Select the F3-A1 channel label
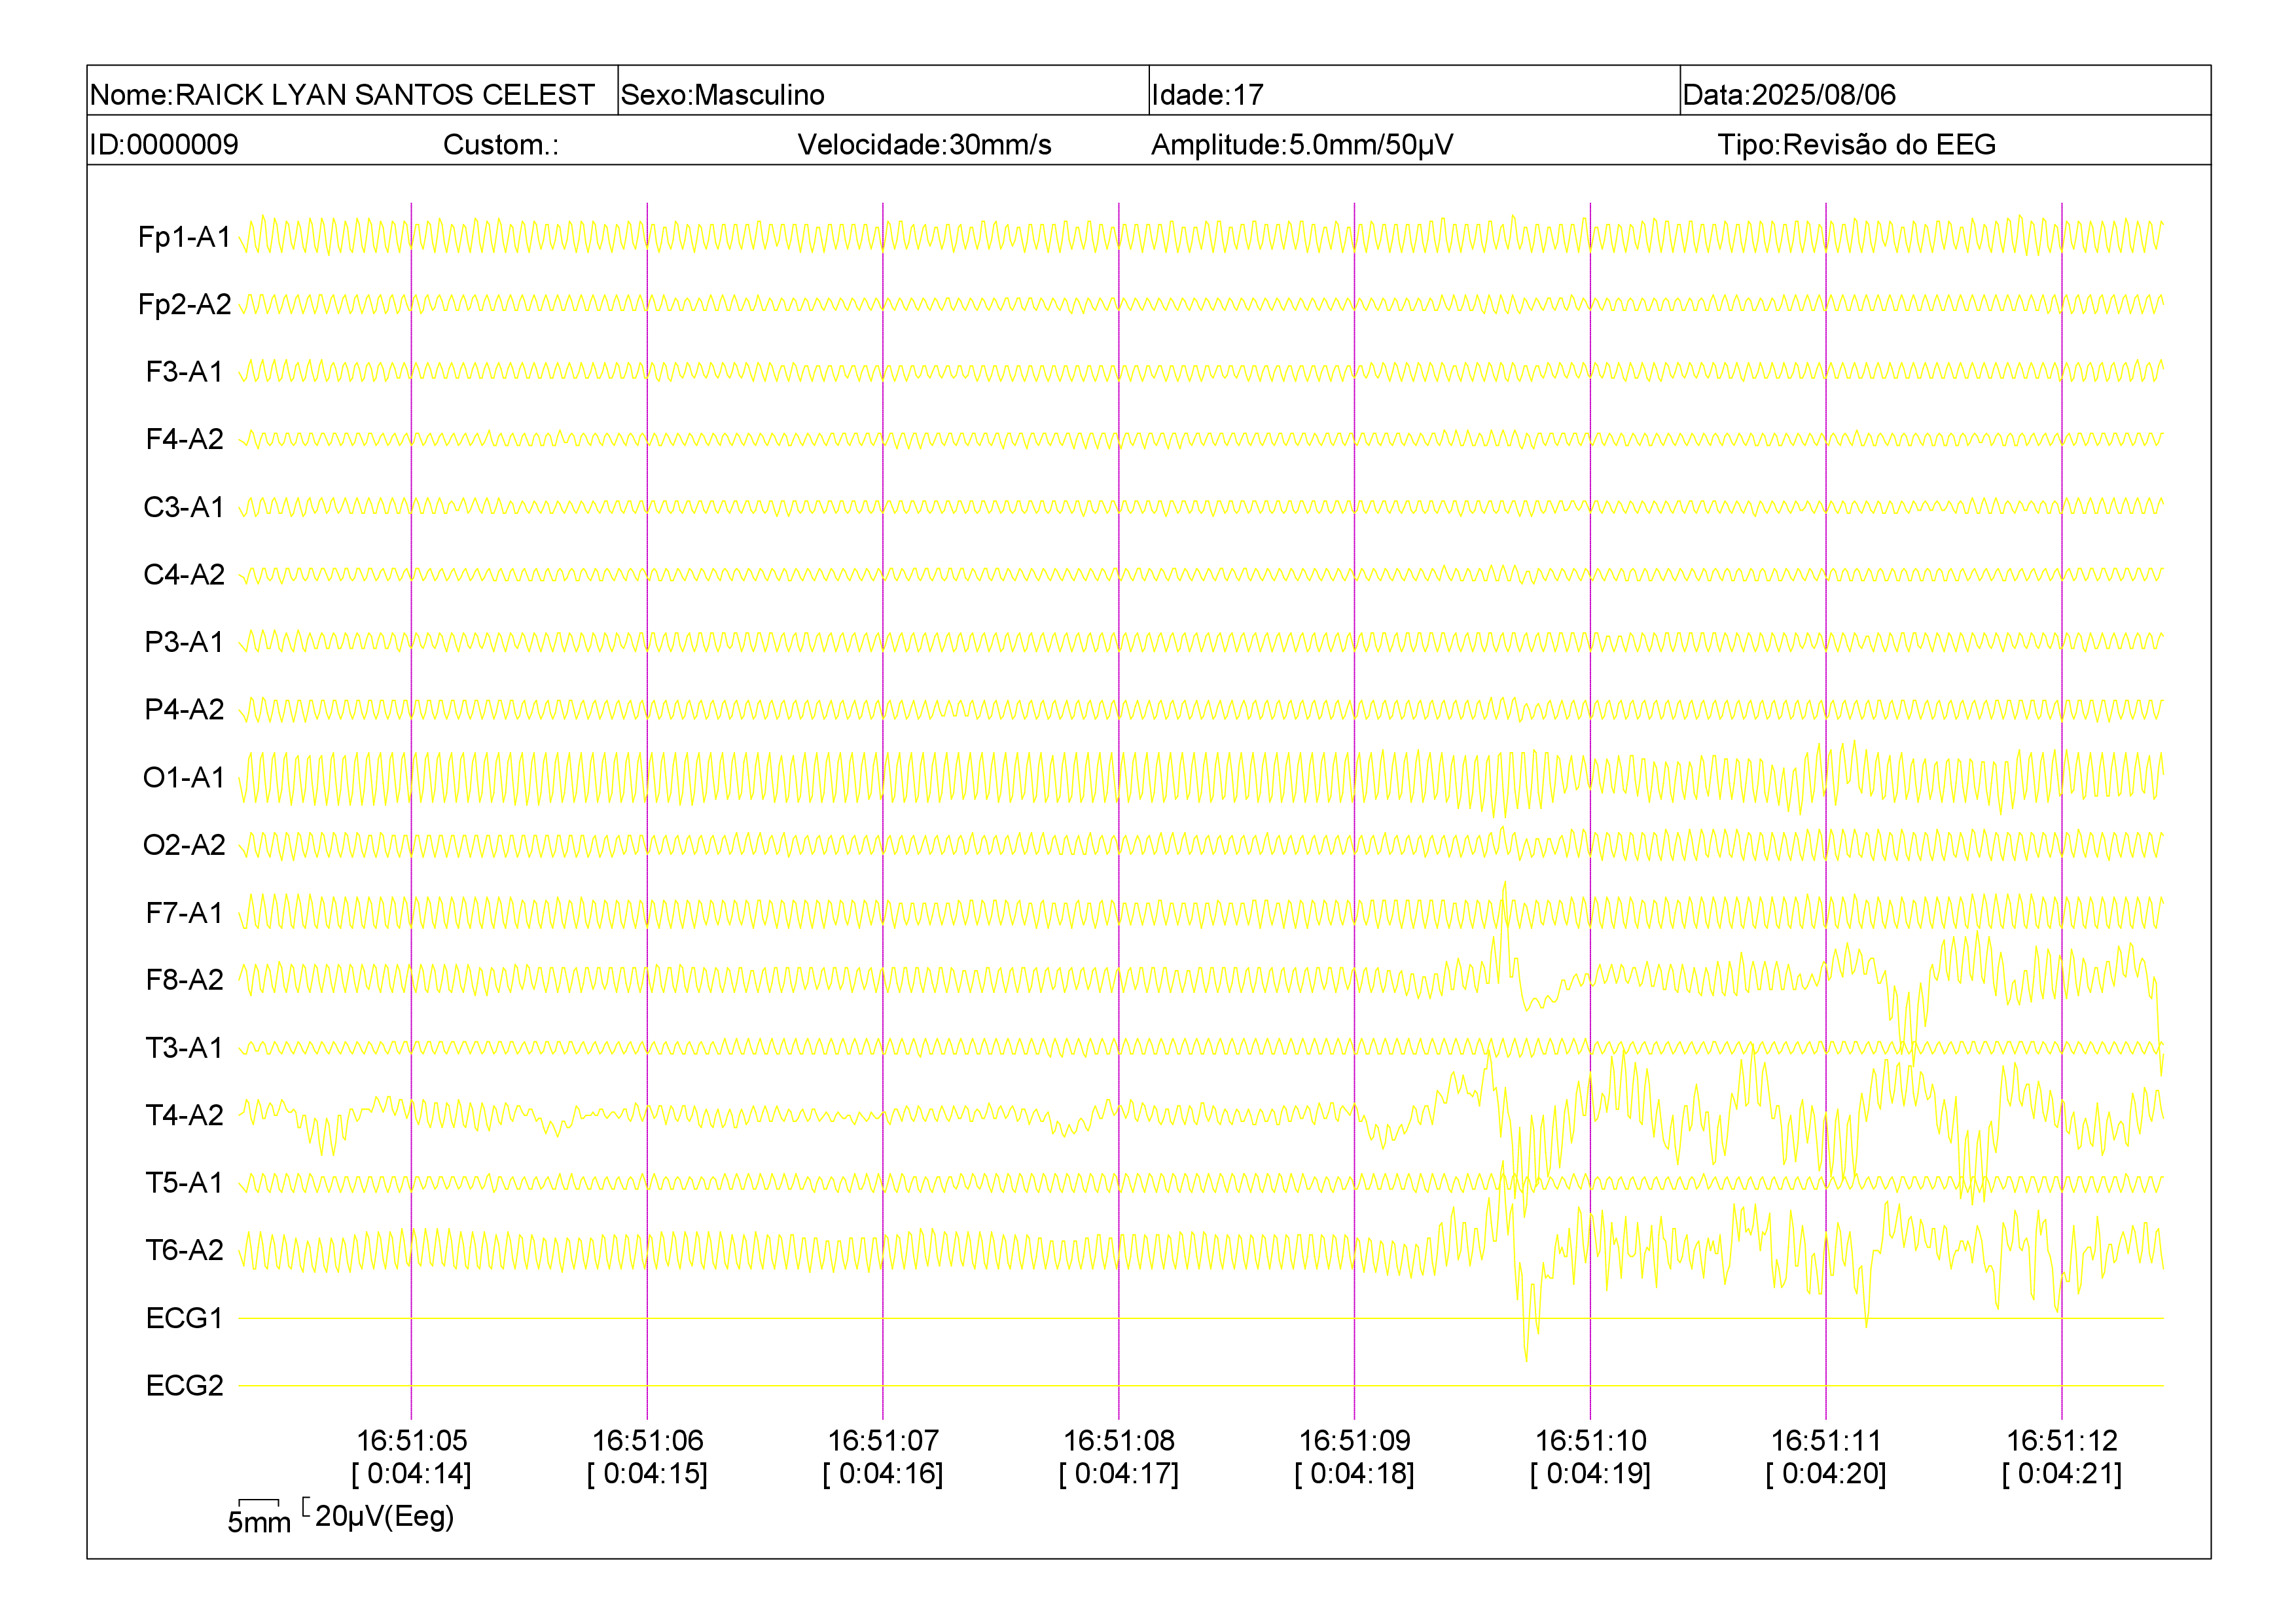 pyautogui.click(x=184, y=372)
